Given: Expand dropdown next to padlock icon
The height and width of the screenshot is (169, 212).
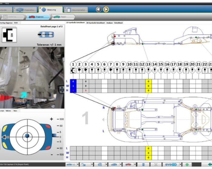Looking at the screenshot, I should click(x=92, y=164).
